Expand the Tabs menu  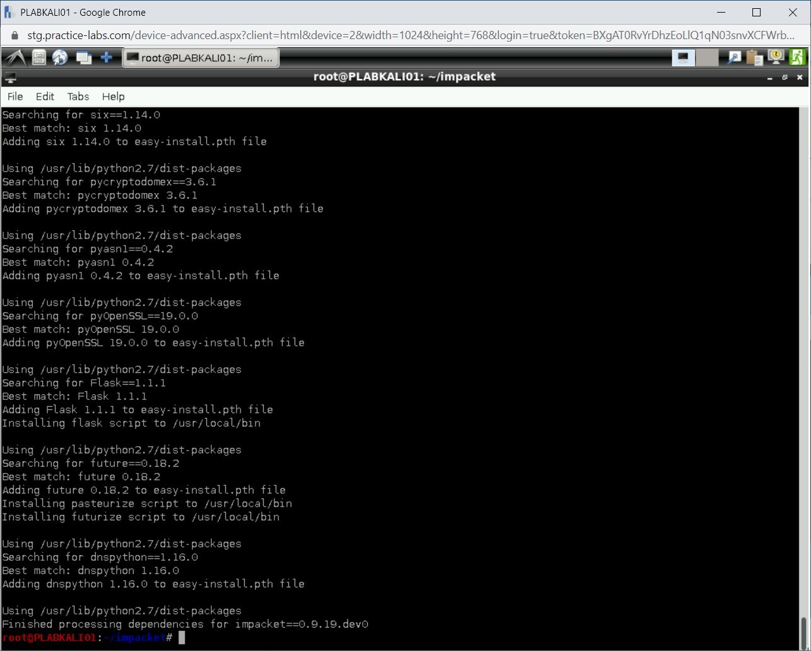[x=78, y=97]
